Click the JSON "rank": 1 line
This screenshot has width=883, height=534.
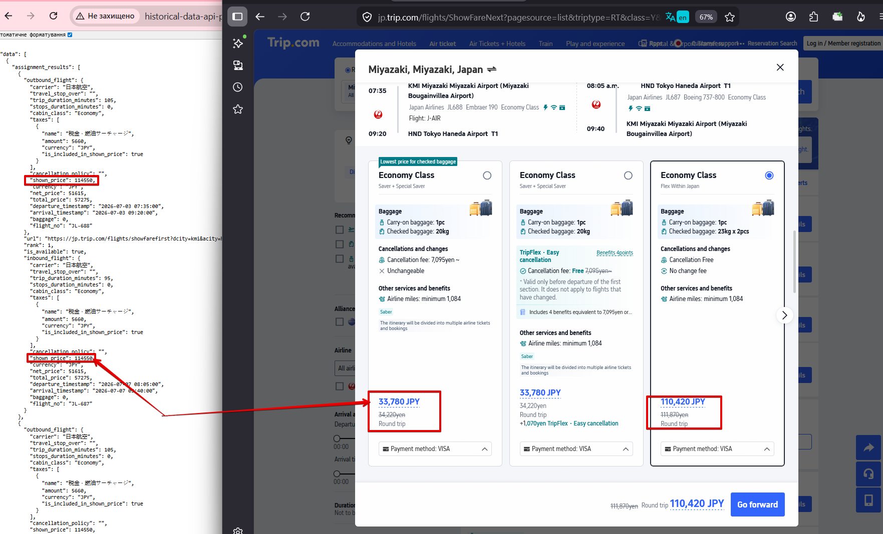click(39, 245)
